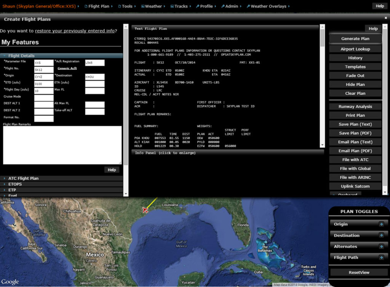Click inside the Flight Plan Remarks text area
The image size is (390, 287).
[62, 145]
